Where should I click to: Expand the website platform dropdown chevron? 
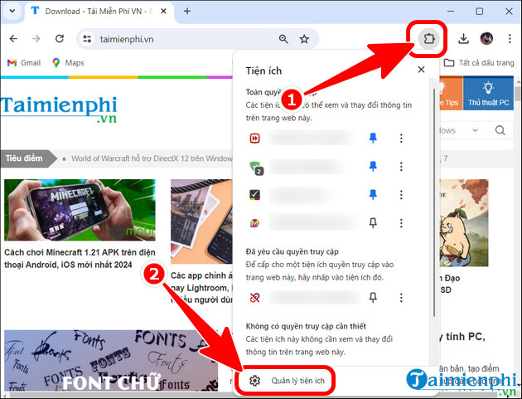coord(475,130)
